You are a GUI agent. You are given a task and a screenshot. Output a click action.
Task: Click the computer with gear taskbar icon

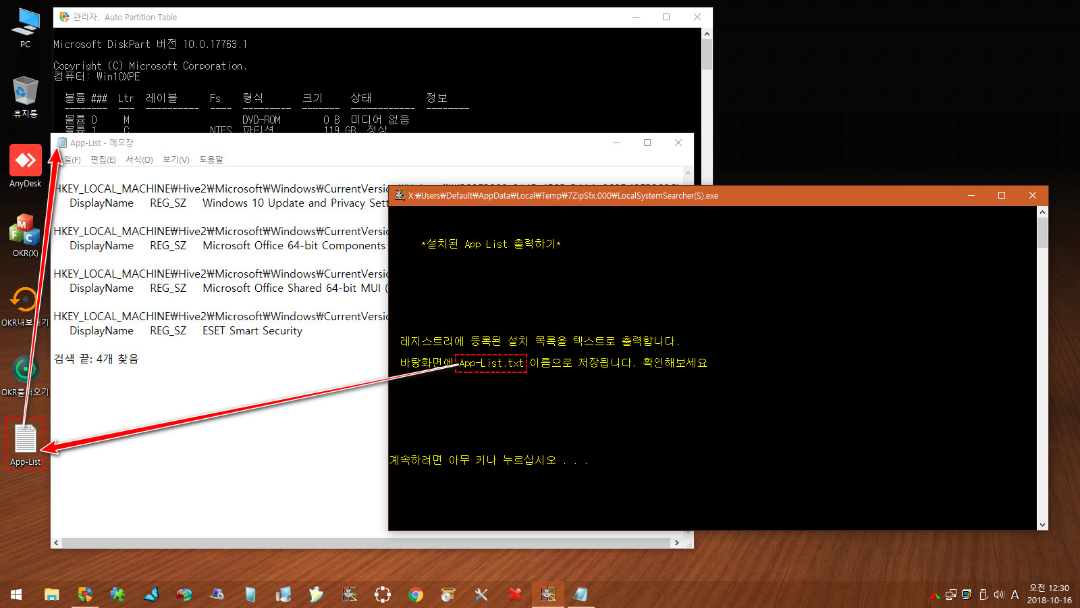(217, 594)
